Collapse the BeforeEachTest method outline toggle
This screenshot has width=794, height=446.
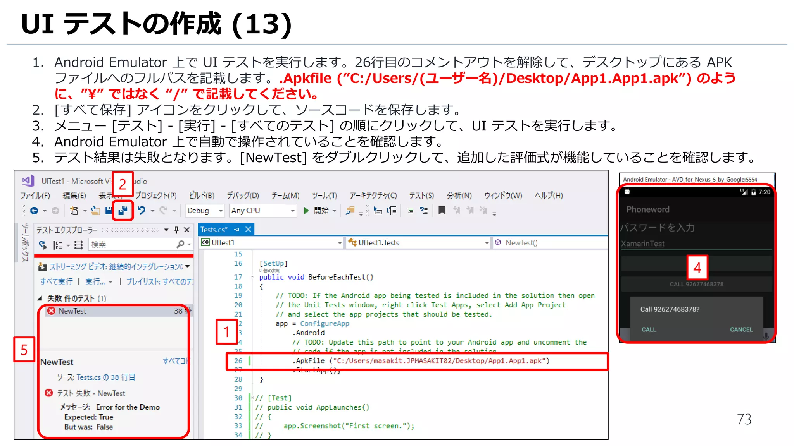tap(252, 277)
